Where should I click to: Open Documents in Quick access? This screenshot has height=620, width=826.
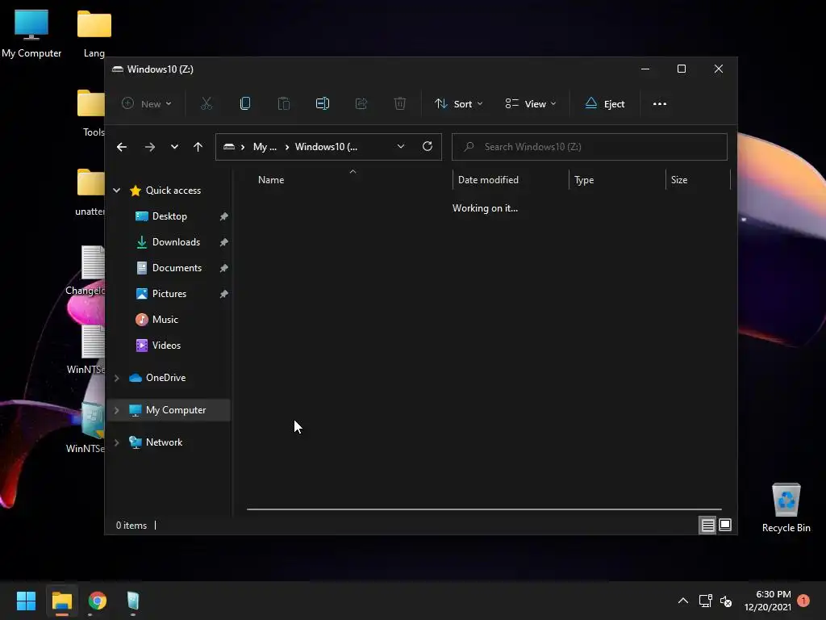(177, 268)
